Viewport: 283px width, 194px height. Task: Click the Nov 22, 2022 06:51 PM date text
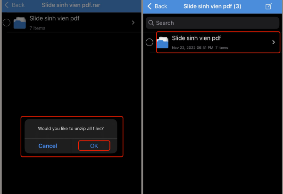click(x=192, y=47)
